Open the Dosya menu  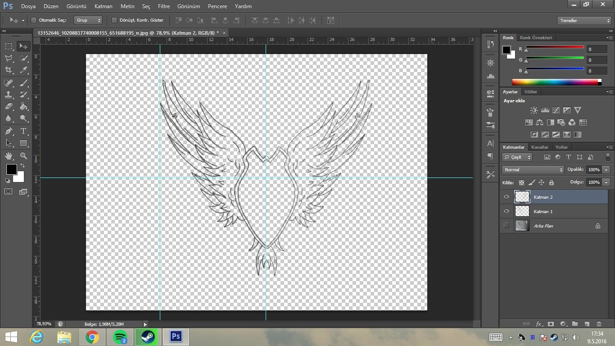pos(28,6)
